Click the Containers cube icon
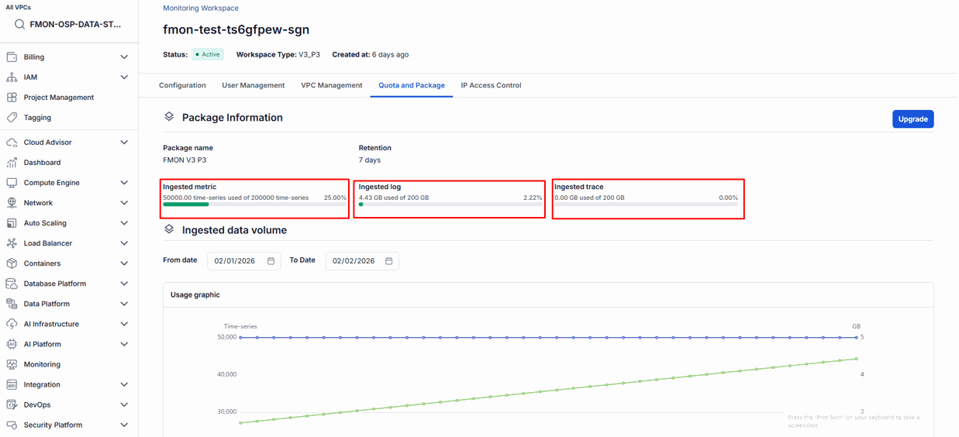This screenshot has width=959, height=437. [x=12, y=263]
